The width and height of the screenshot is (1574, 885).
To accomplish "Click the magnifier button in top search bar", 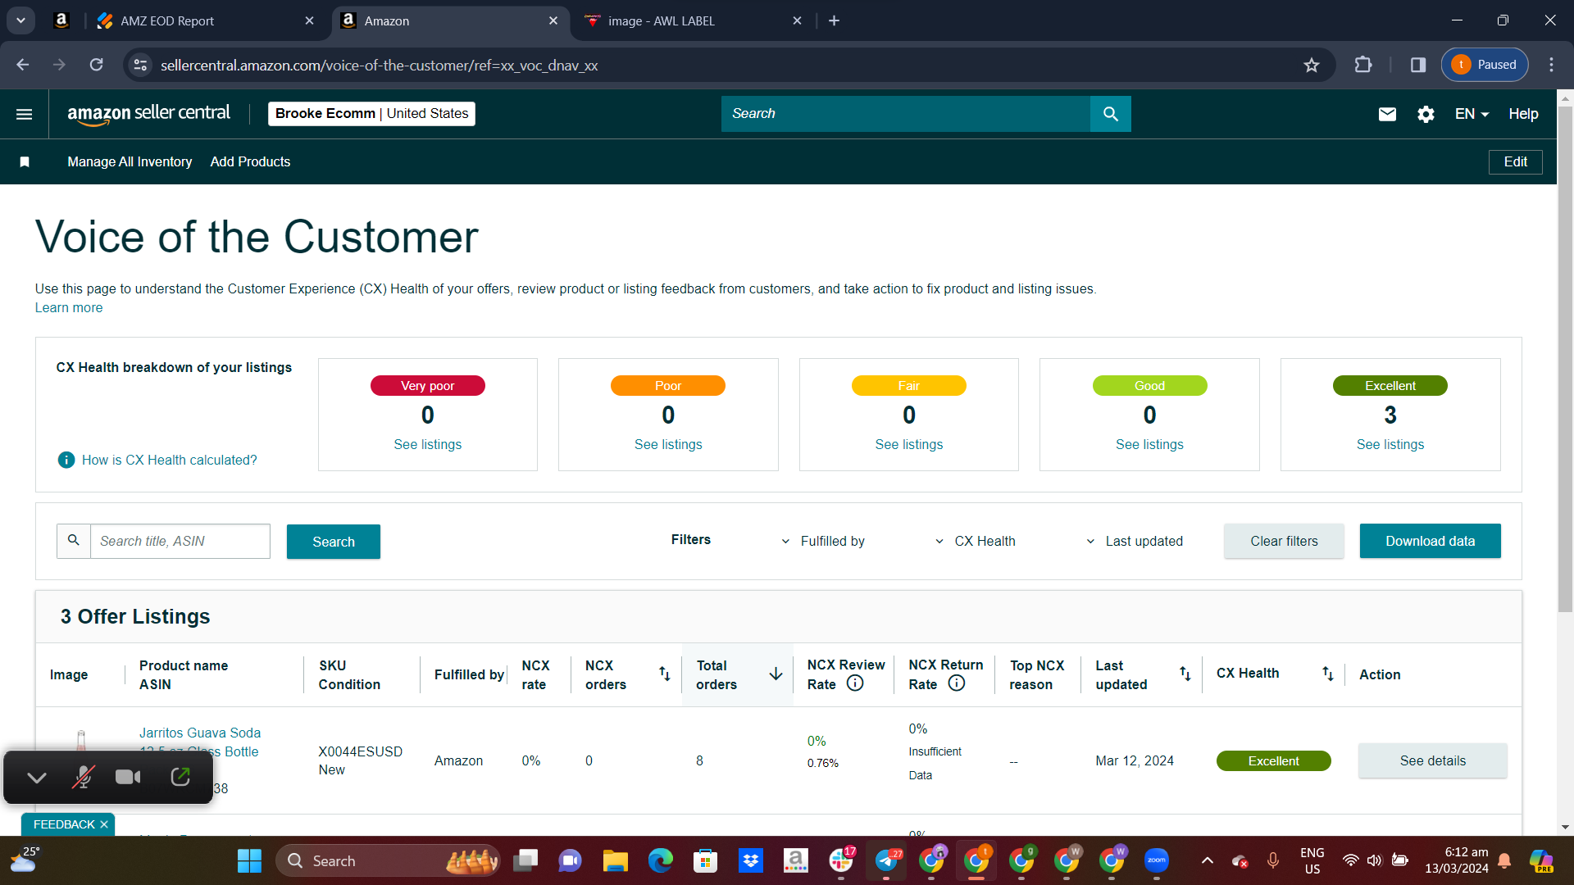I will click(x=1111, y=114).
